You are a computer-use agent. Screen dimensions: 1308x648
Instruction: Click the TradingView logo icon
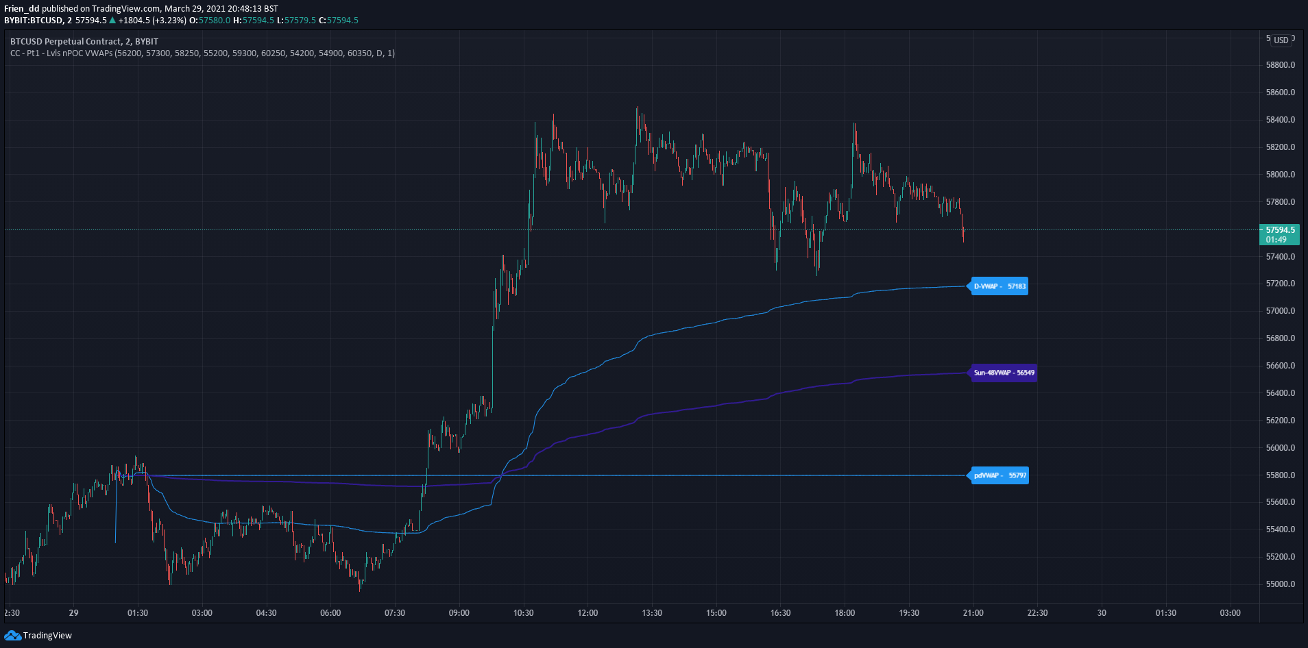12,636
